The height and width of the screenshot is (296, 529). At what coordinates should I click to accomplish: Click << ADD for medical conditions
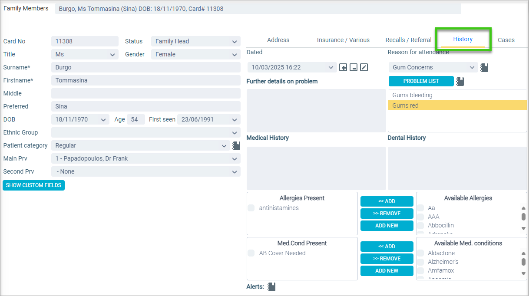(387, 247)
